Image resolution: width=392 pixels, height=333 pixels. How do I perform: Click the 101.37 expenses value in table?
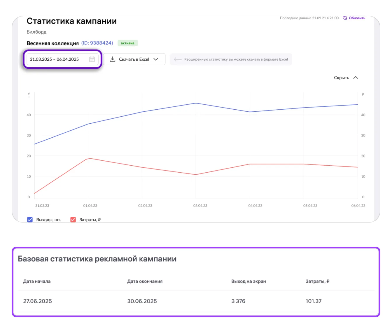point(314,301)
